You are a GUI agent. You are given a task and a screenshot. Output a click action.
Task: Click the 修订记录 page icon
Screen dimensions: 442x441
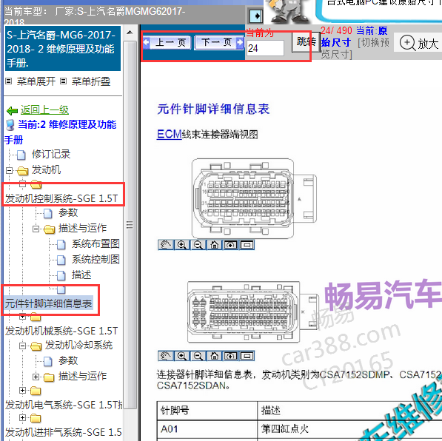coord(21,155)
